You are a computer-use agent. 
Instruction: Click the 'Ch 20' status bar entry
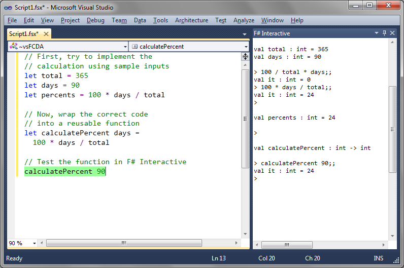pos(313,258)
